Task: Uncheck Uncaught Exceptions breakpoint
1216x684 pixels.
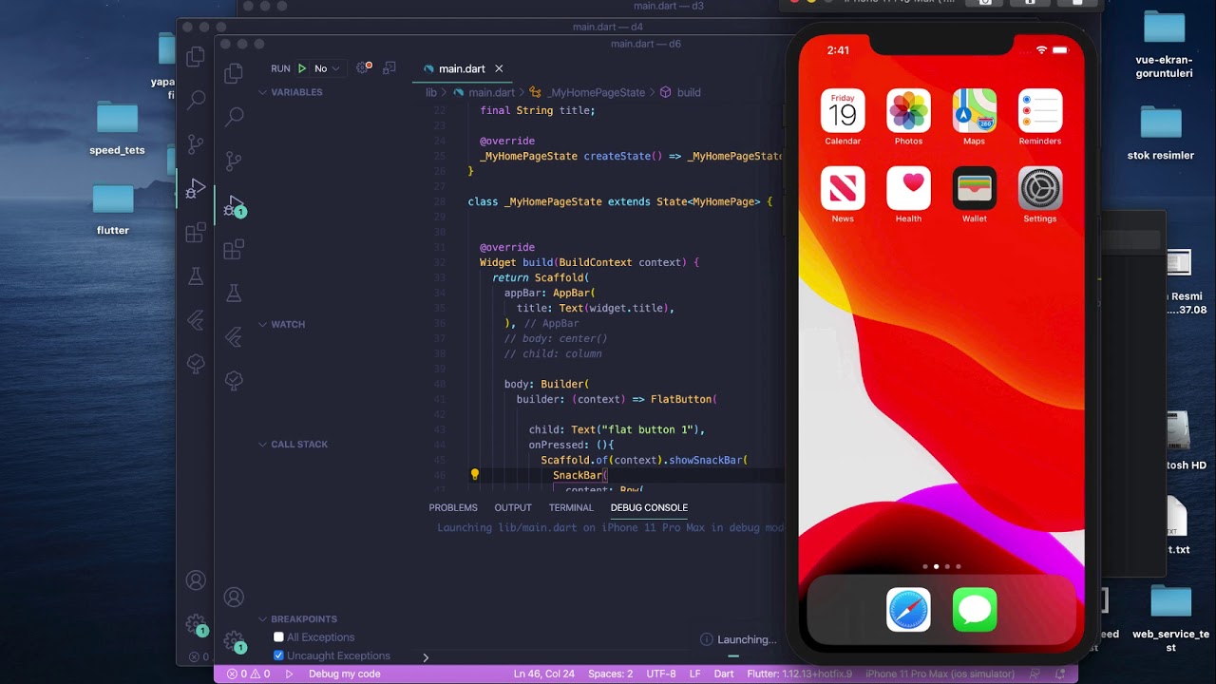Action: tap(278, 655)
